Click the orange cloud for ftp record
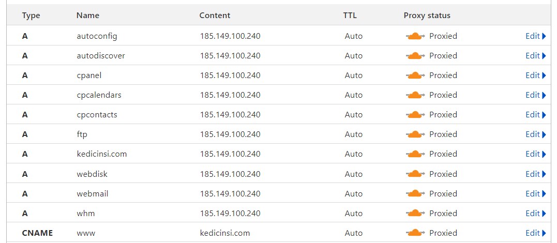The width and height of the screenshot is (557, 243). [415, 134]
